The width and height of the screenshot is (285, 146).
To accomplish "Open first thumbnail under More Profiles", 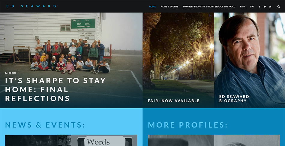I will [181, 140].
